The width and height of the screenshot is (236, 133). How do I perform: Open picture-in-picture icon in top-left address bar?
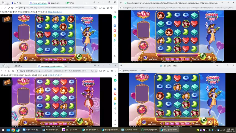point(92,8)
